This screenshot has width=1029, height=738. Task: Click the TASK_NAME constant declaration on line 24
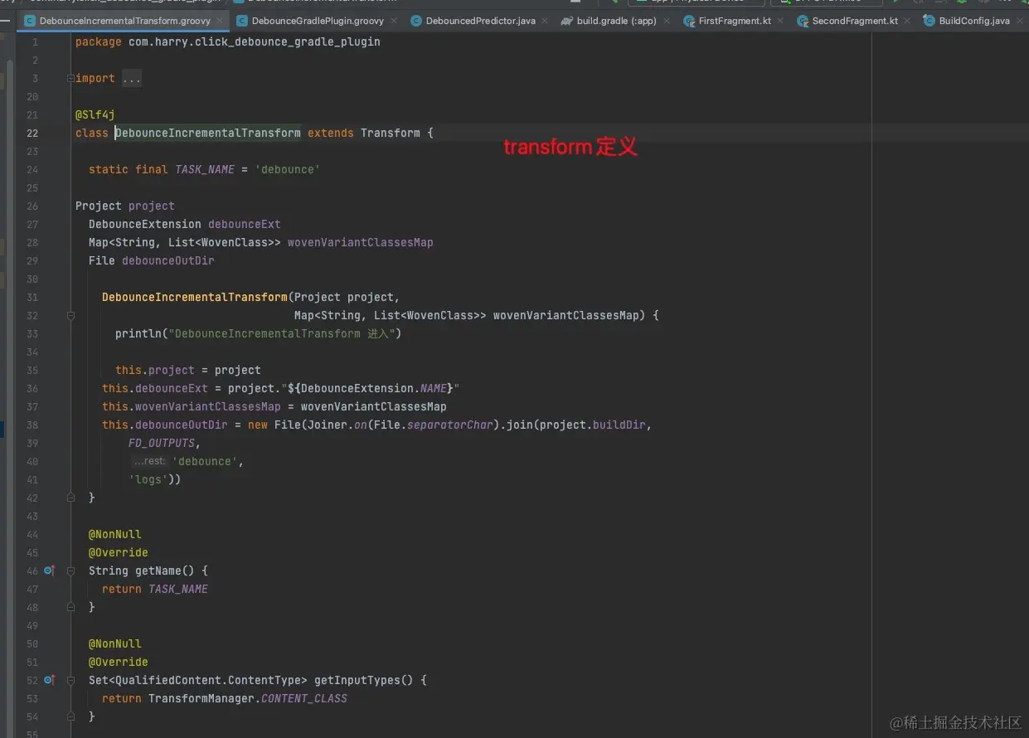(205, 169)
